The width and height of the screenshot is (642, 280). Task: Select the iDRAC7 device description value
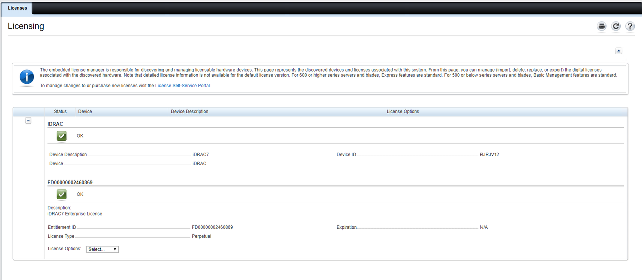coord(201,155)
